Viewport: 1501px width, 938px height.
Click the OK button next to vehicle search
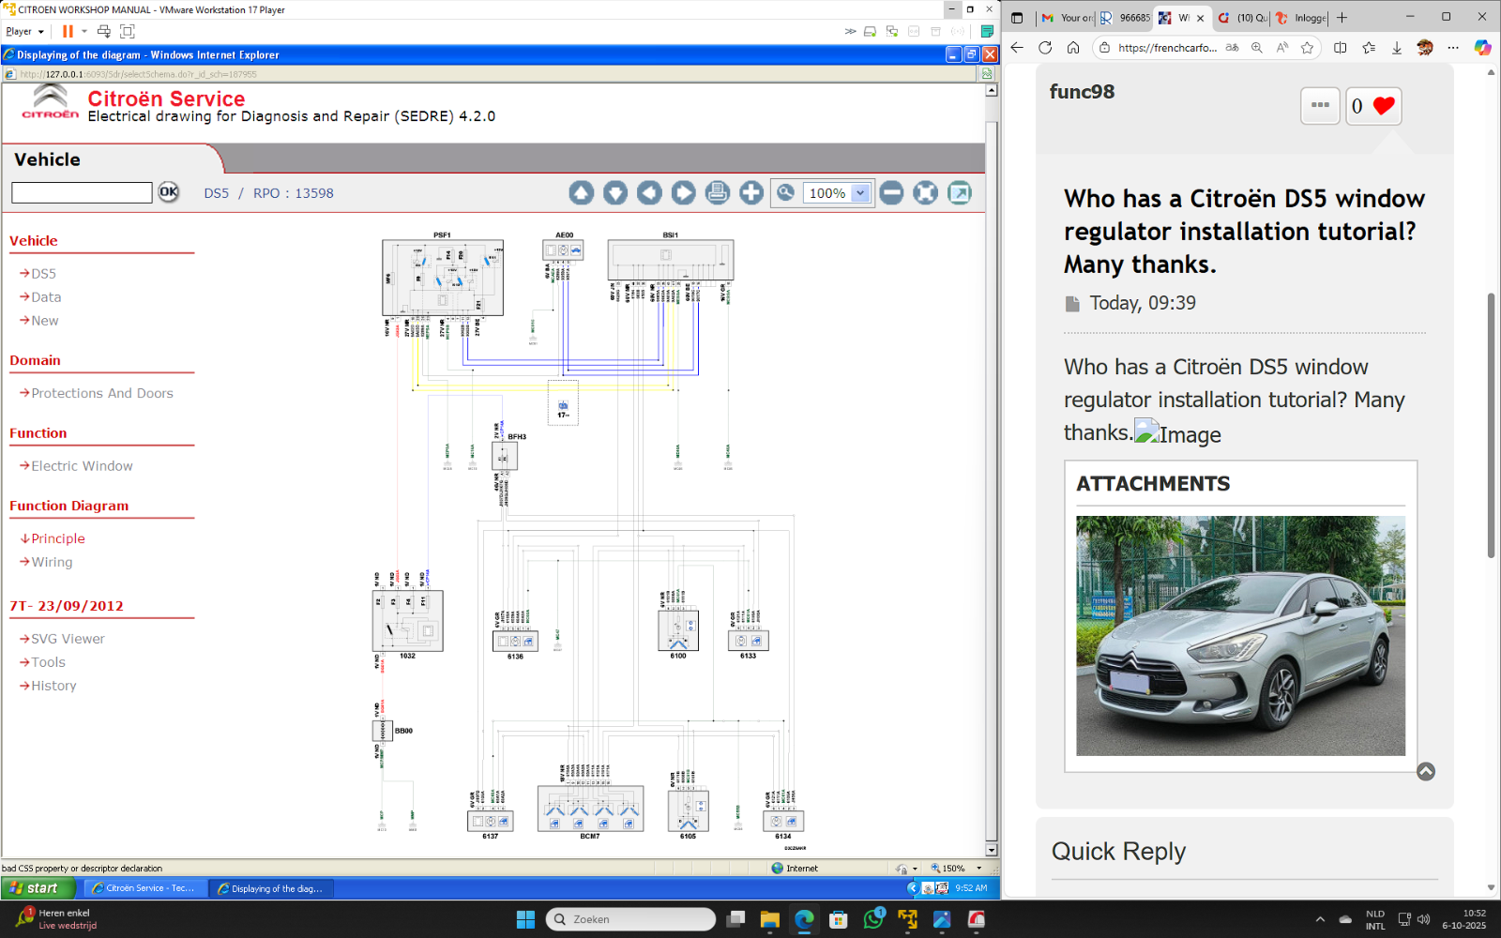click(x=169, y=192)
